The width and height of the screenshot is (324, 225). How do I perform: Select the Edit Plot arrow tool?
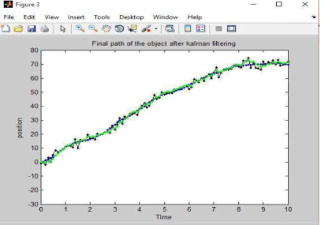pyautogui.click(x=63, y=29)
